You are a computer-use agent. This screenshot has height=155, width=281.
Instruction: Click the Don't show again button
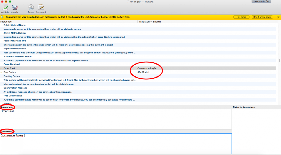point(262,17)
